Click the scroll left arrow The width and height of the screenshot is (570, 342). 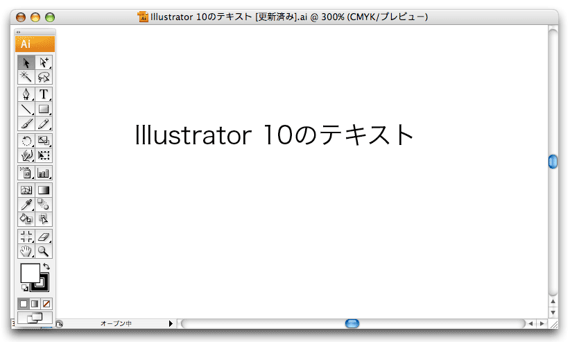(530, 323)
